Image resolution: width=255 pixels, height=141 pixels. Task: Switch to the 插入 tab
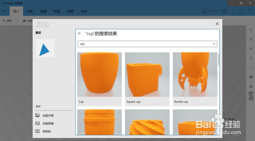[16, 11]
